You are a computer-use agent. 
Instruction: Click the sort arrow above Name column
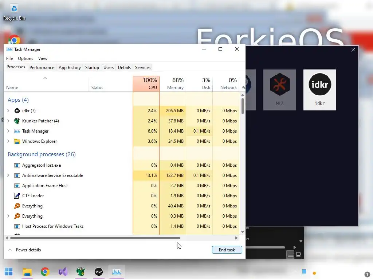[x=45, y=78]
